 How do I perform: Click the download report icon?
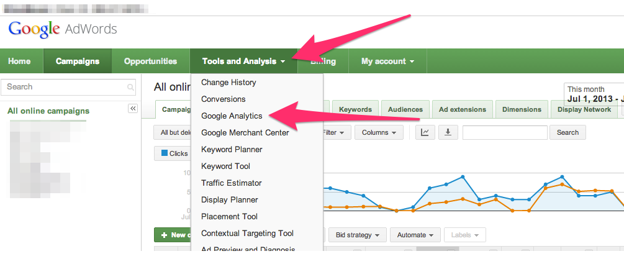[x=448, y=132]
